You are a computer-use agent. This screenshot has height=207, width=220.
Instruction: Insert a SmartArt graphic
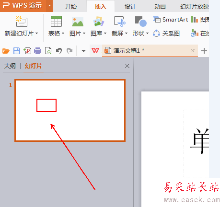pyautogui.click(x=170, y=20)
